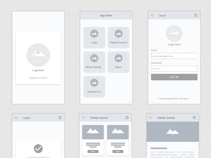Open the Family Council tile
The height and width of the screenshot is (158, 211).
pyautogui.click(x=118, y=37)
